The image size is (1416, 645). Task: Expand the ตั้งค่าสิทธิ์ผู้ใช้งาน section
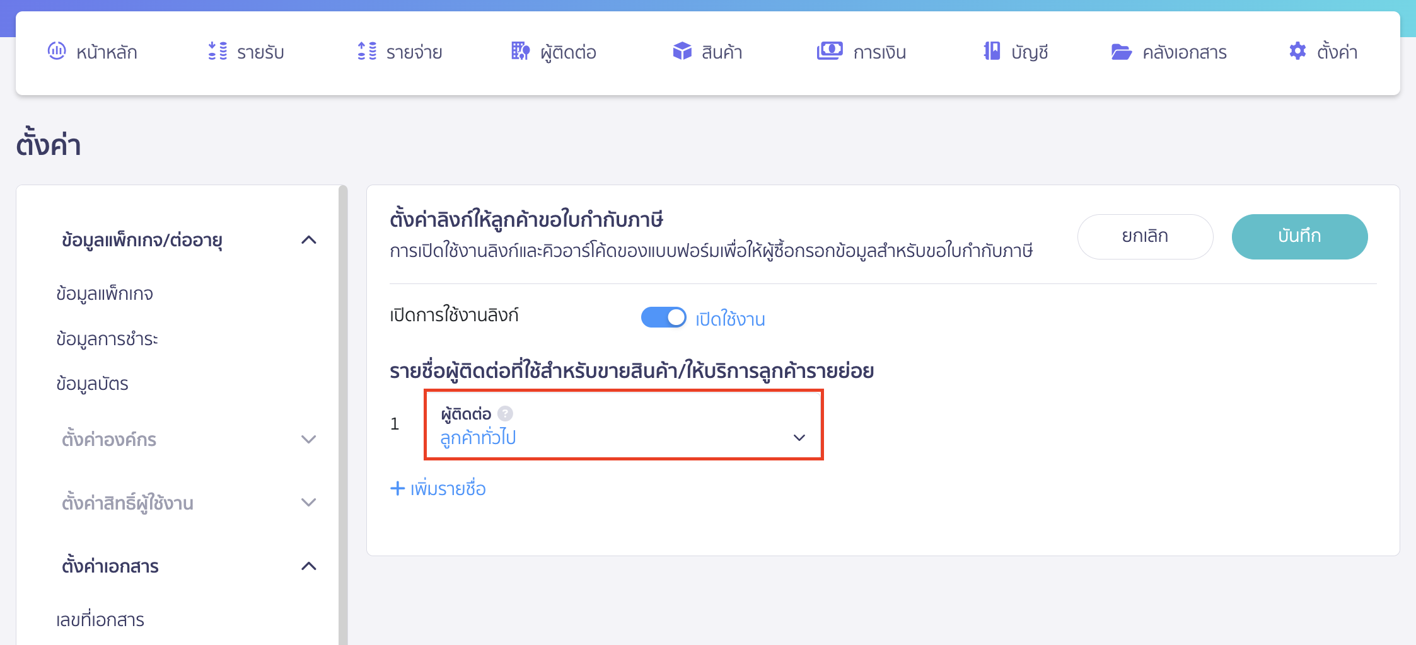308,502
